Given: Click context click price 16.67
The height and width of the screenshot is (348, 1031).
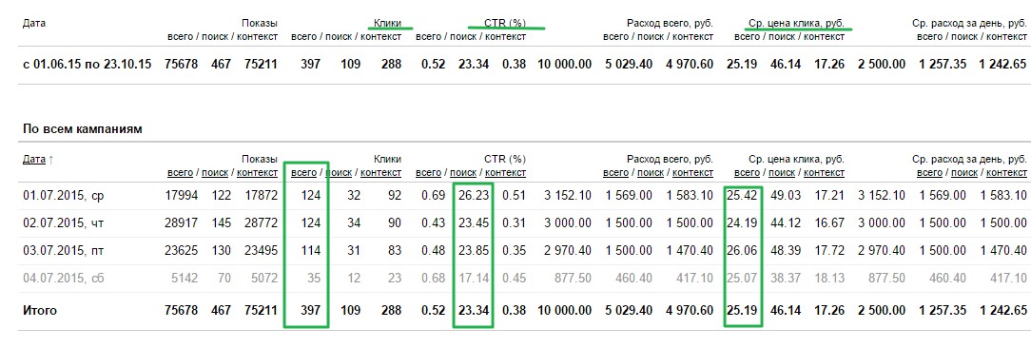Looking at the screenshot, I should (829, 223).
